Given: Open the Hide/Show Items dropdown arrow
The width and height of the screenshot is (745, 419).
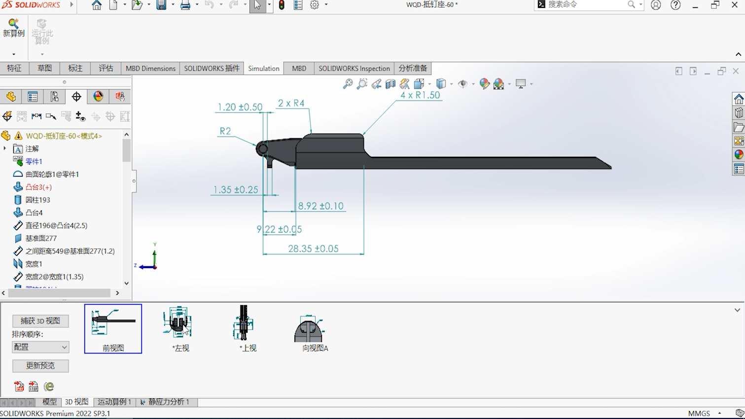Looking at the screenshot, I should point(473,84).
